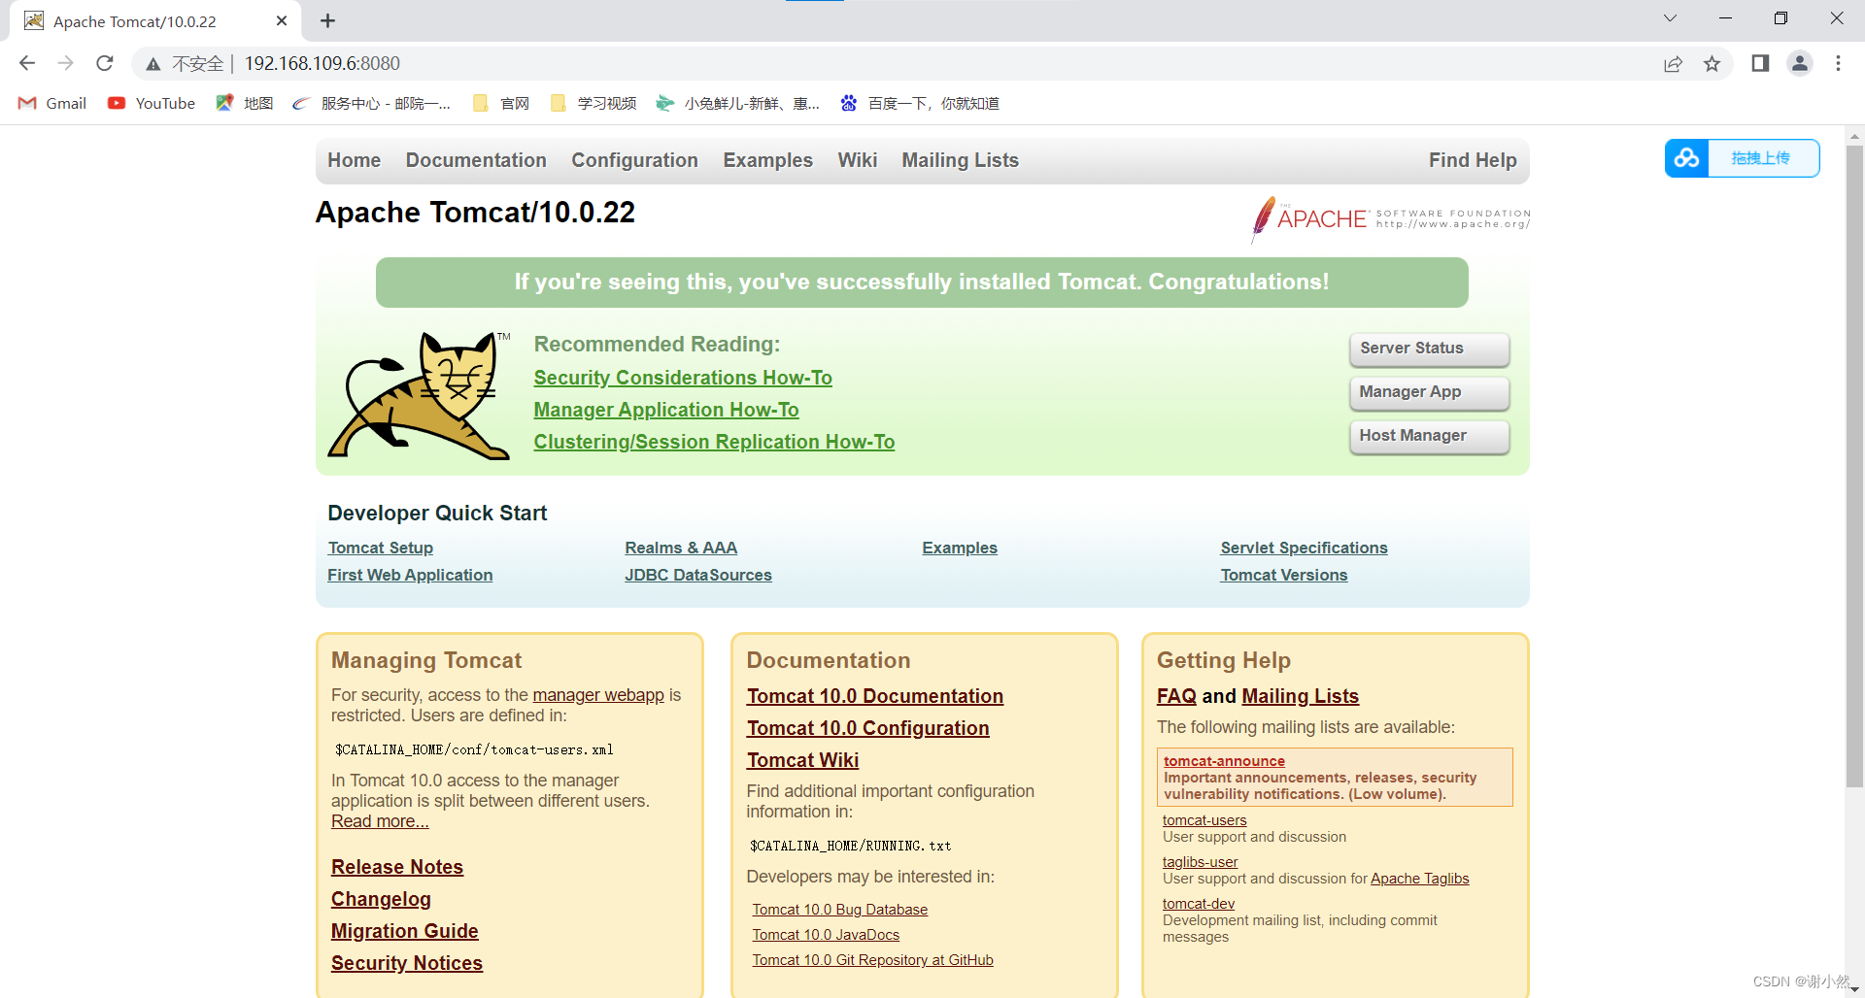Open the Security Notices link

(x=407, y=963)
